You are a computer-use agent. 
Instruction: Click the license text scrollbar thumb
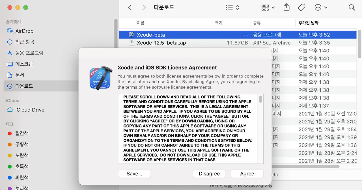coord(260,99)
